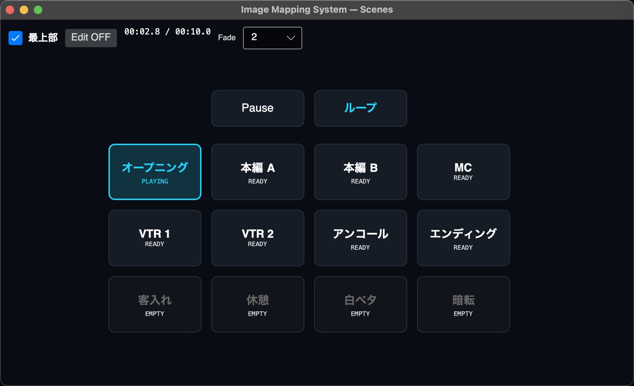Click the Pause button
634x386 pixels.
258,108
